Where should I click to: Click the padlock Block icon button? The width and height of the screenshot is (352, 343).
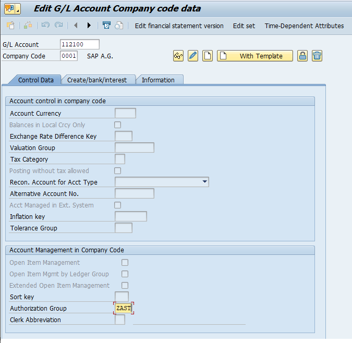[302, 56]
